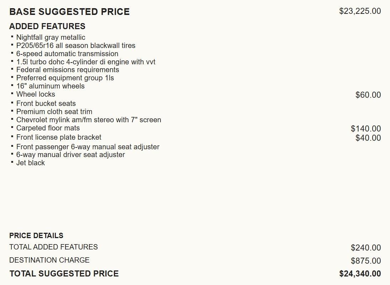This screenshot has height=285, width=390.
Task: Select Federal emissions requirements item
Action: click(68, 70)
